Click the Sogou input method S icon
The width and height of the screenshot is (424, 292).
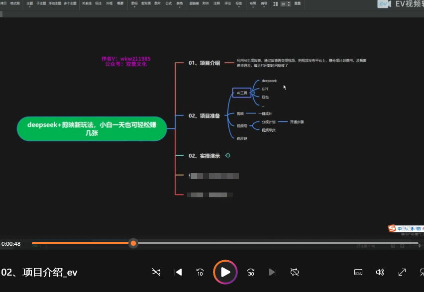pos(392,228)
